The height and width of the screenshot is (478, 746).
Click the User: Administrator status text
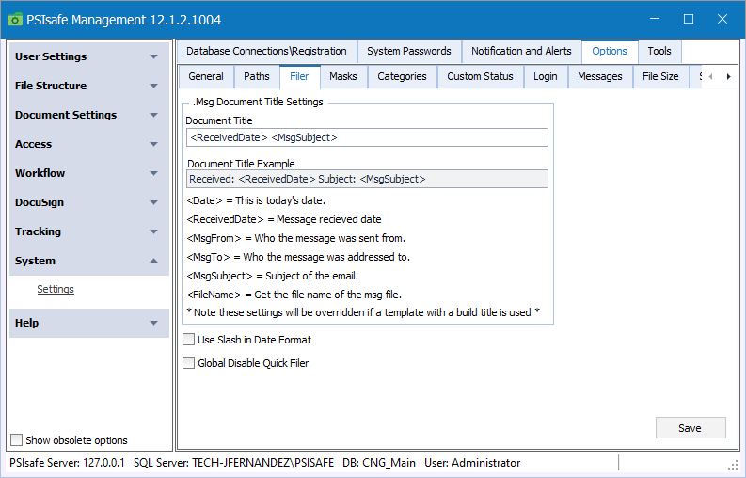click(472, 463)
